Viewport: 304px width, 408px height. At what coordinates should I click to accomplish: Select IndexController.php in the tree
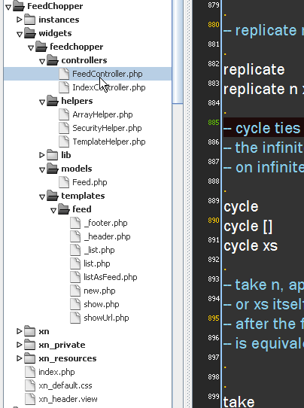pyautogui.click(x=108, y=87)
